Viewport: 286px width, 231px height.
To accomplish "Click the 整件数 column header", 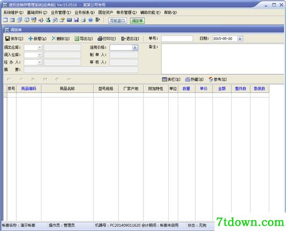I will click(241, 89).
